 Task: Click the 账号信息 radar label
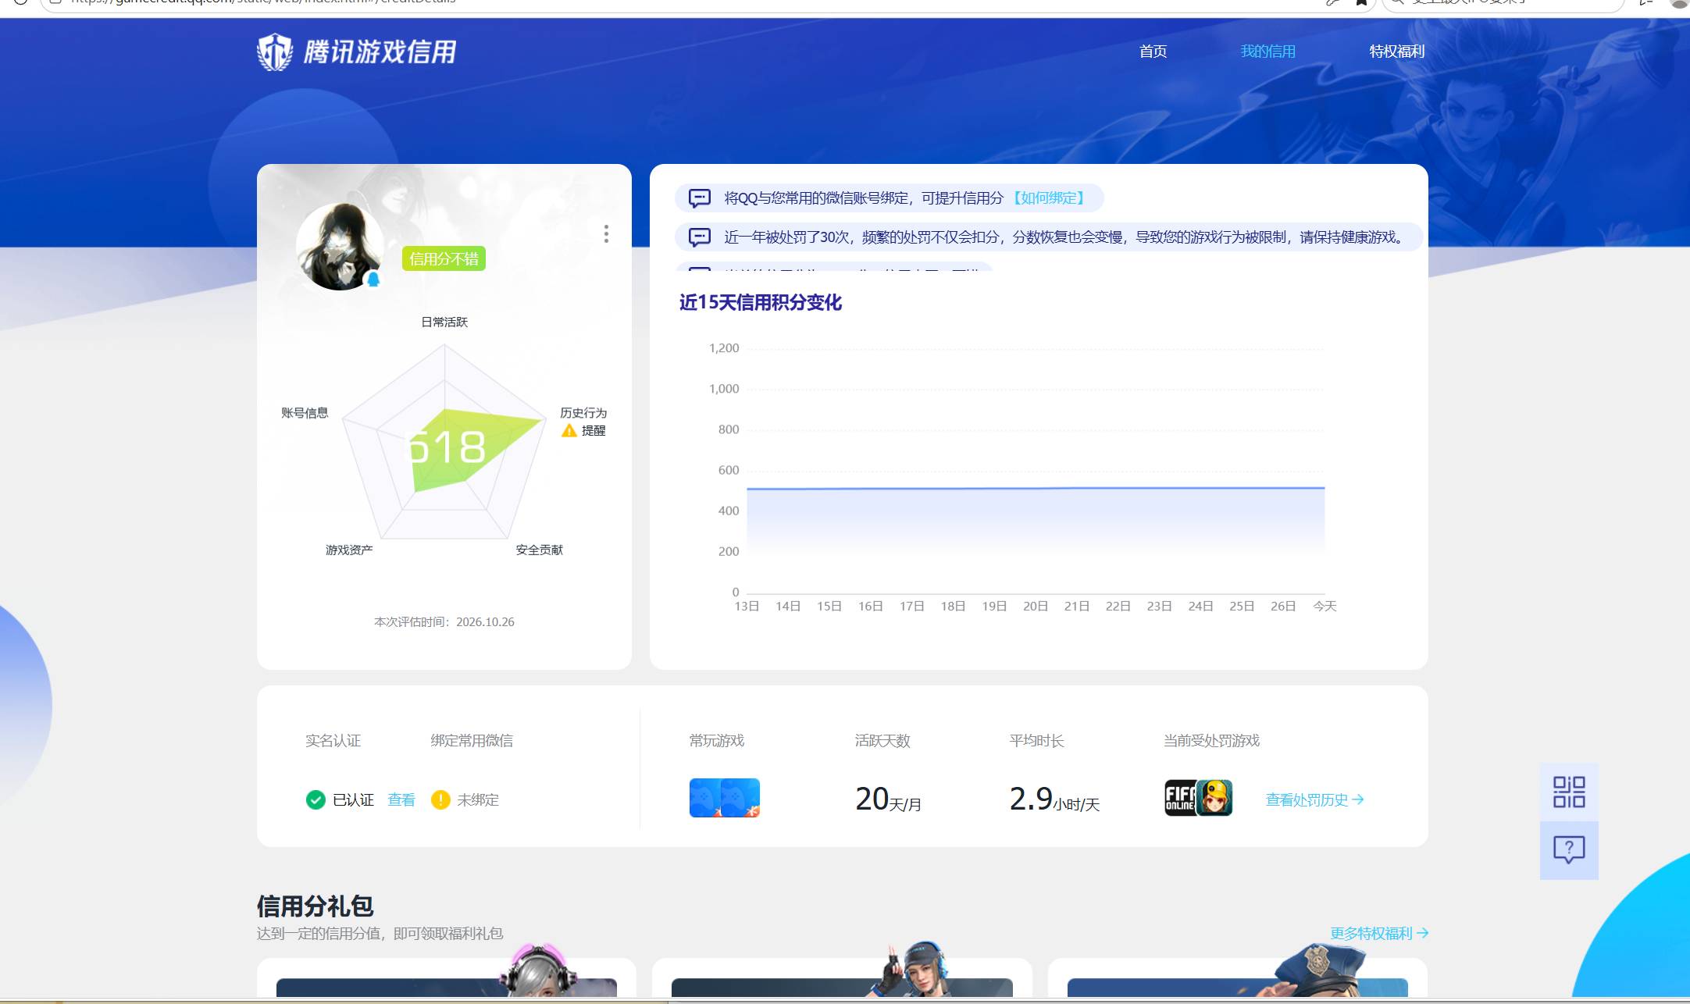[x=305, y=412]
